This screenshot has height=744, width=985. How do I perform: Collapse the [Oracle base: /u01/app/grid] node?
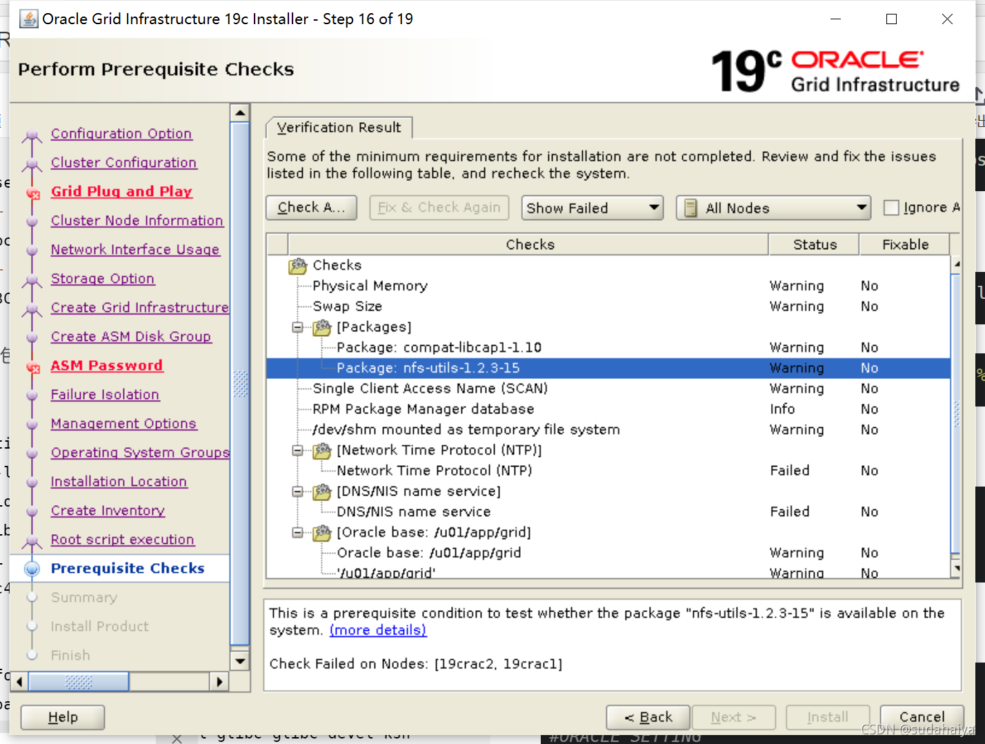297,533
